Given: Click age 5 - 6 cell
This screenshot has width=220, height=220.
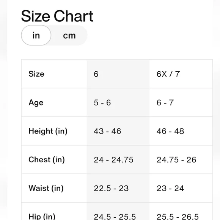Looking at the screenshot, I should pos(118,102).
